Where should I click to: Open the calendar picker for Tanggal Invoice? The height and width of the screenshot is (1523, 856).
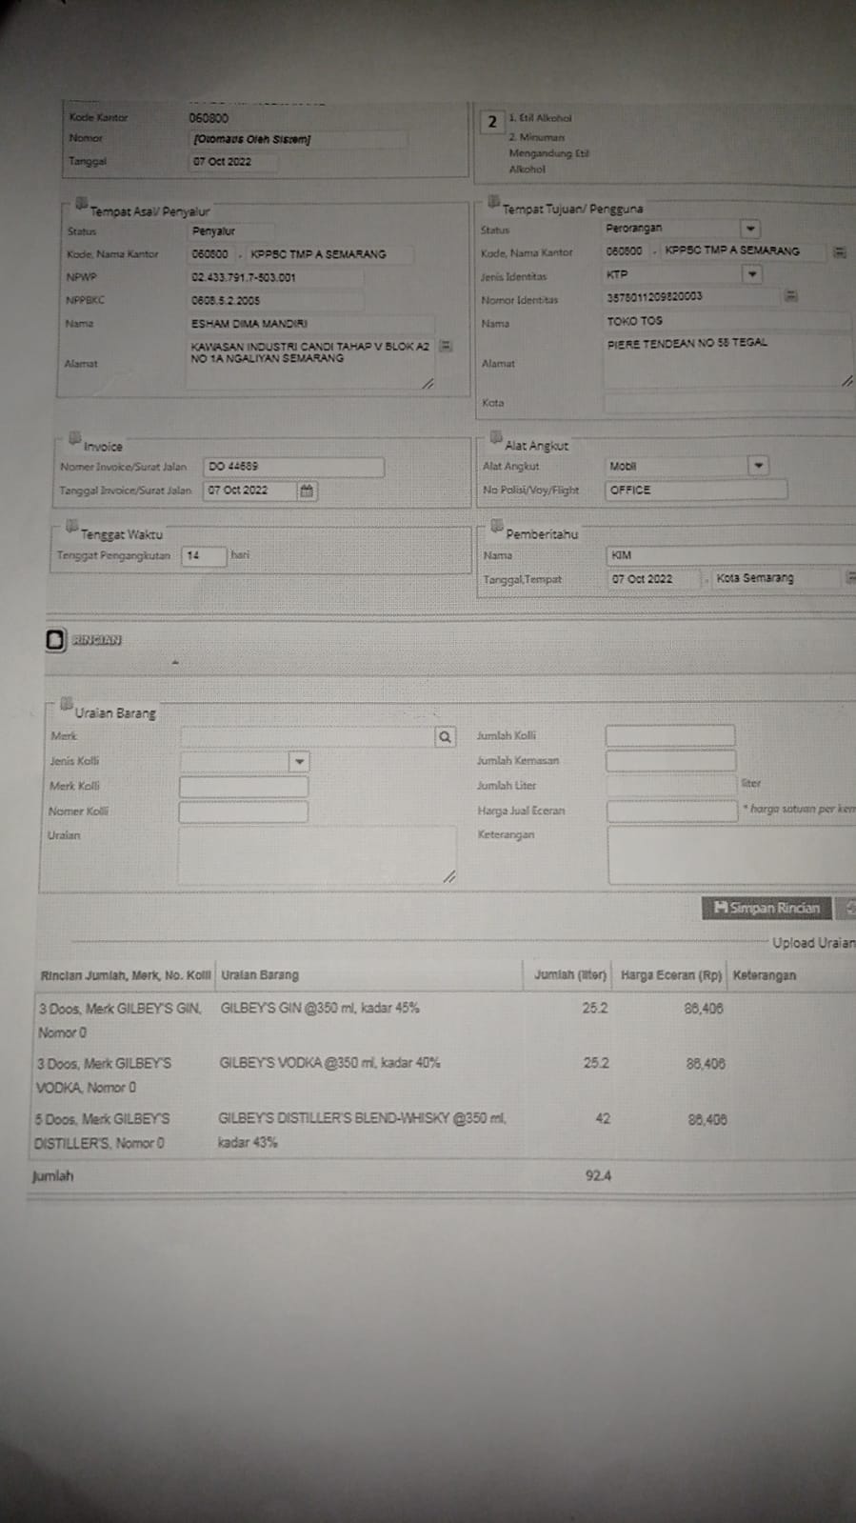tap(307, 491)
